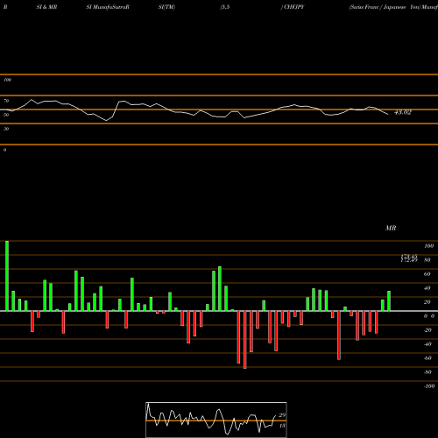Click the MR axis label -60
The height and width of the screenshot is (438, 438).
point(427,358)
